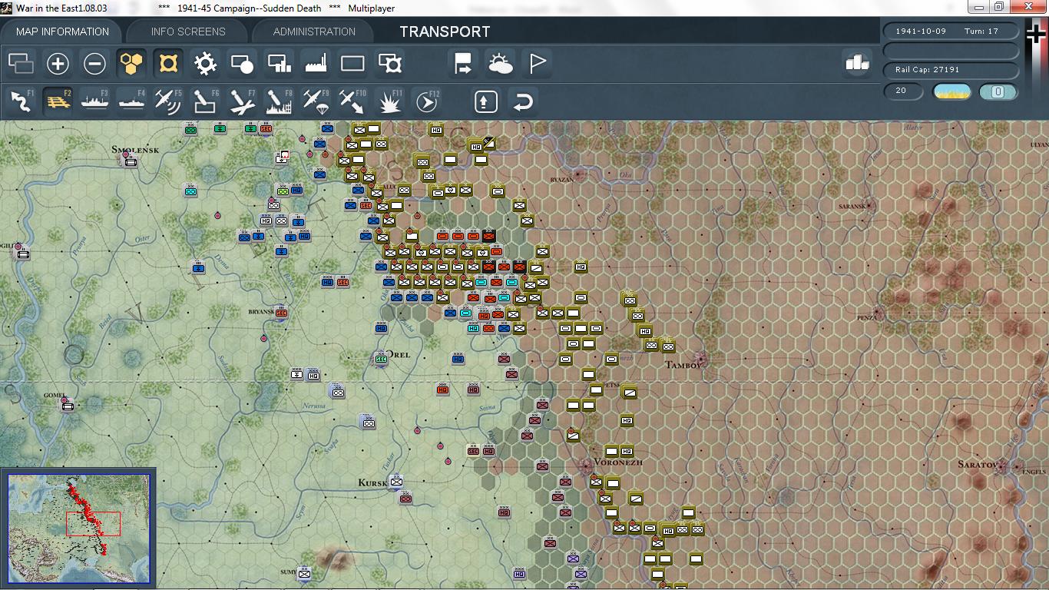Toggle the unit with gear overlay
Viewport: 1049px width, 590px height.
coord(390,63)
